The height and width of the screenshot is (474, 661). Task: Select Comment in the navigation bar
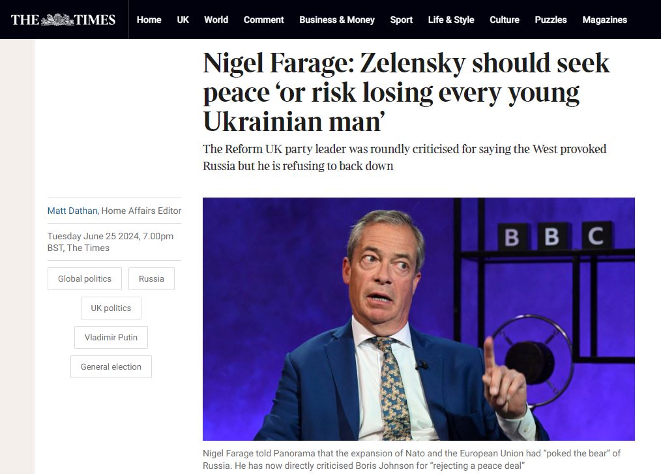point(263,20)
